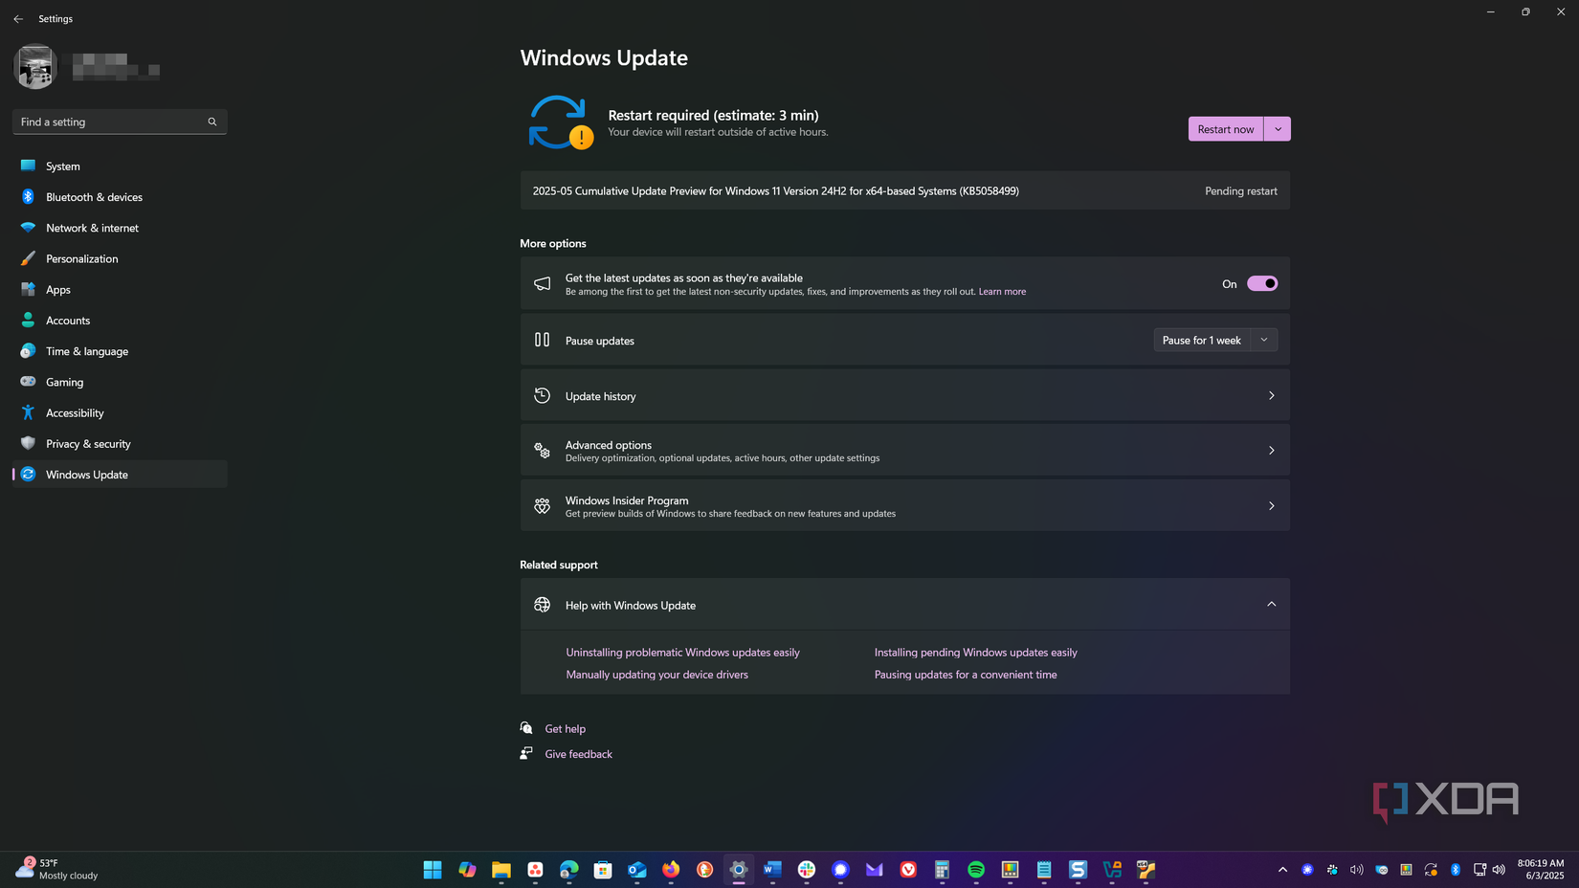Open the weather widget on taskbar
1579x888 pixels.
click(x=57, y=869)
